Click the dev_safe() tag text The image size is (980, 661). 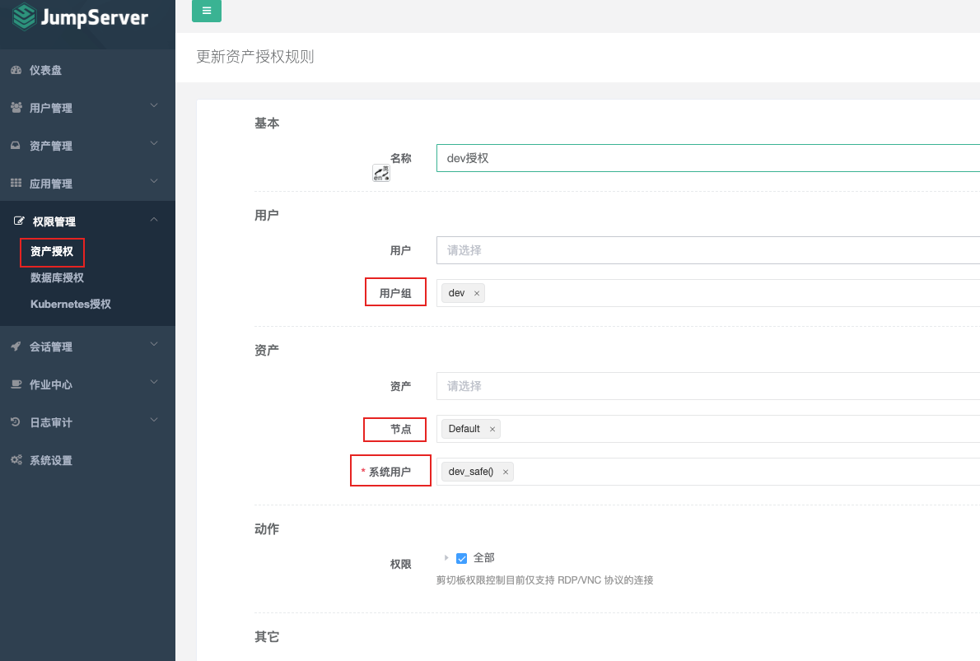(470, 472)
